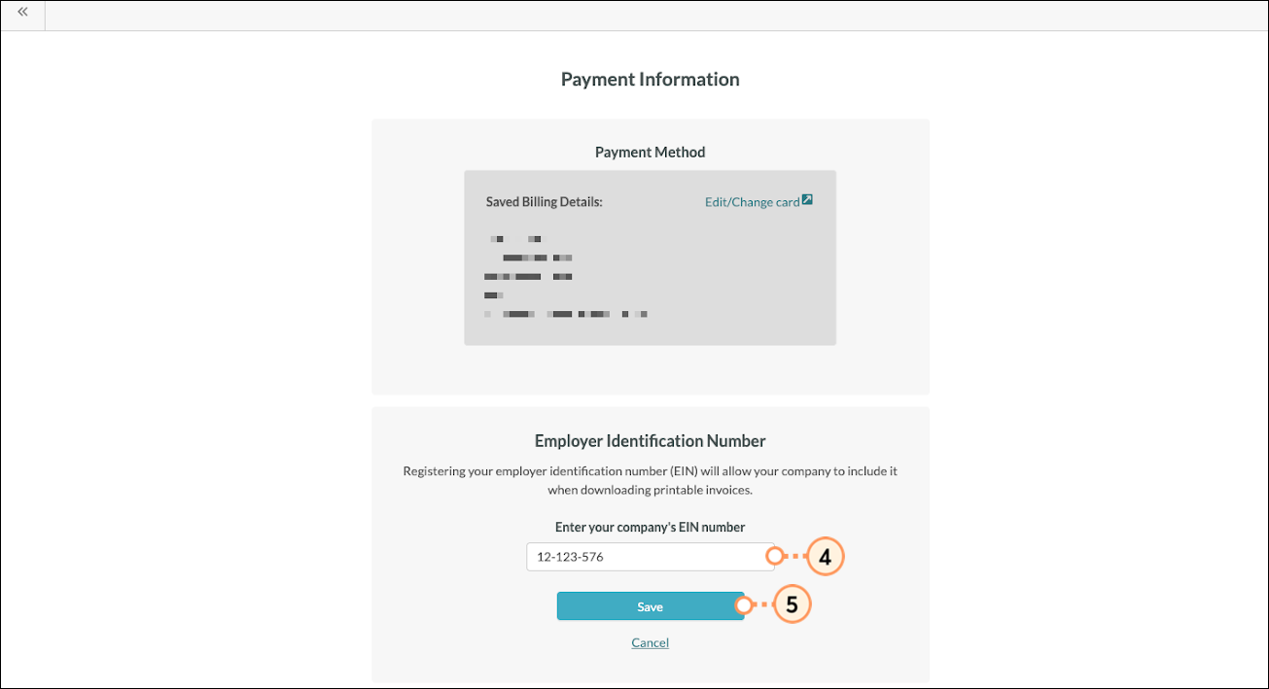Click the orange ring marker on the EIN field
Screen dimensions: 1269x689
[774, 557]
